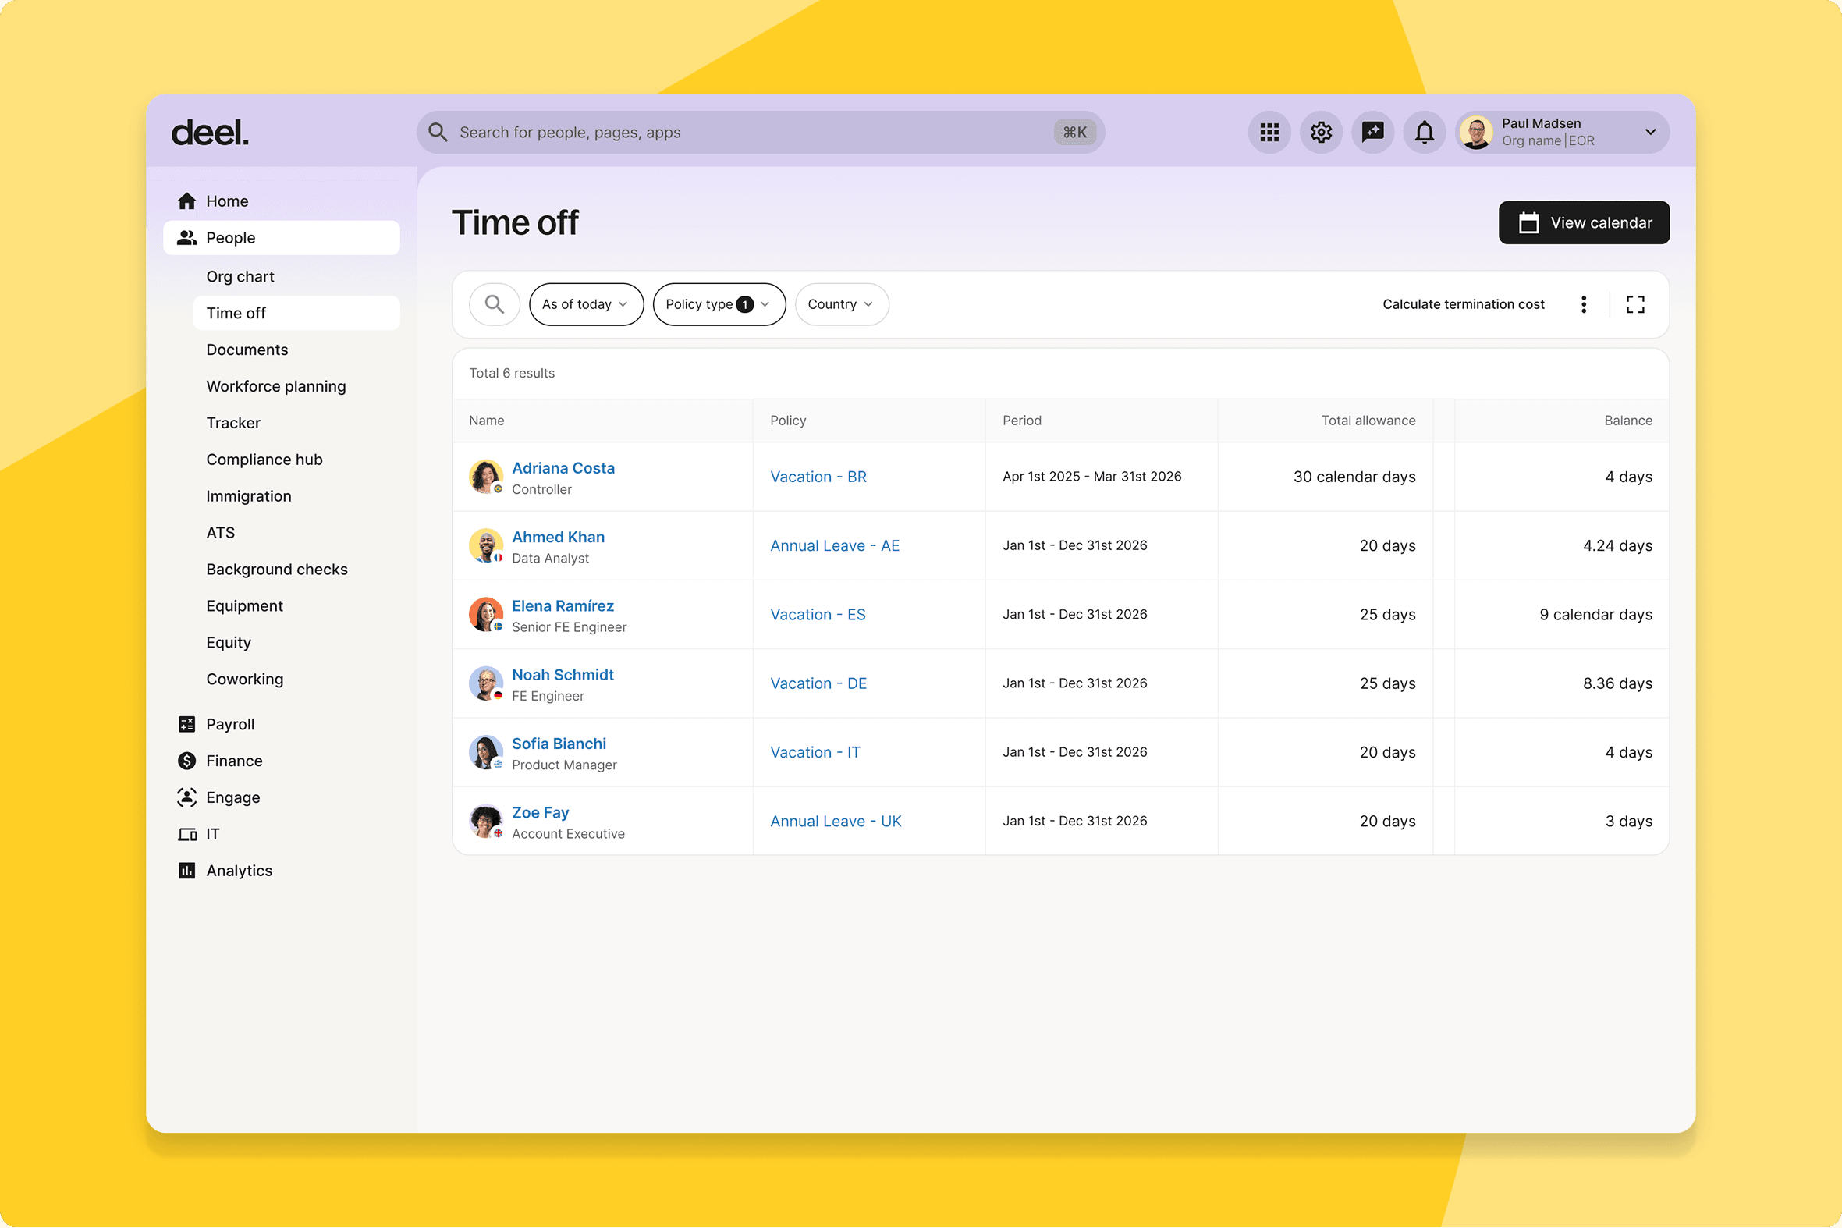
Task: Expand the Paul Madsen account menu chevron
Action: (x=1650, y=133)
